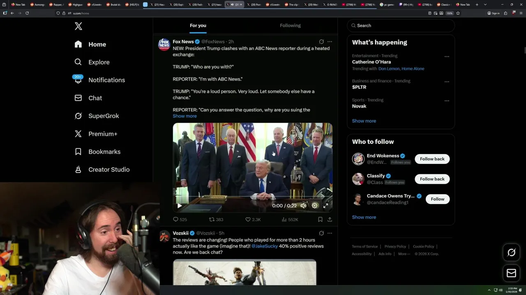Click the video progress bar
Screen dimensions: 526x295
[252, 197]
